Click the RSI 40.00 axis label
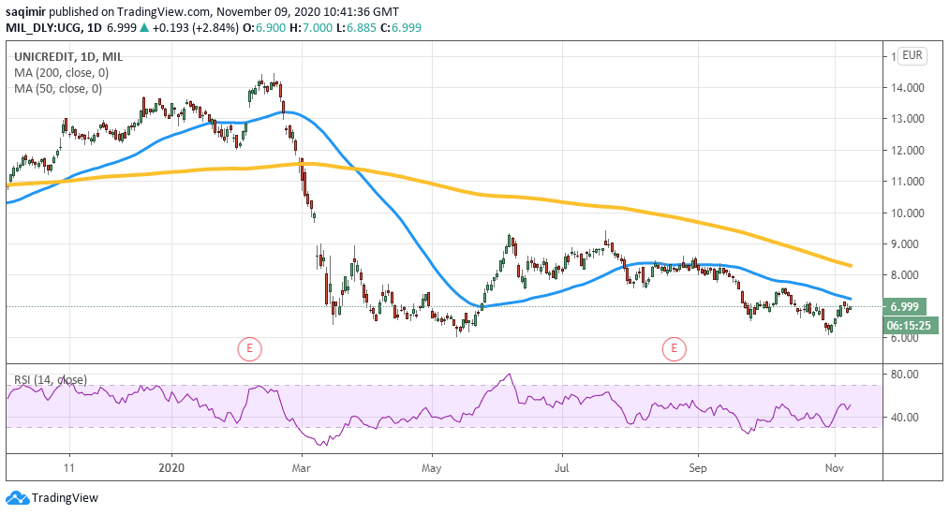The image size is (949, 515). point(904,417)
